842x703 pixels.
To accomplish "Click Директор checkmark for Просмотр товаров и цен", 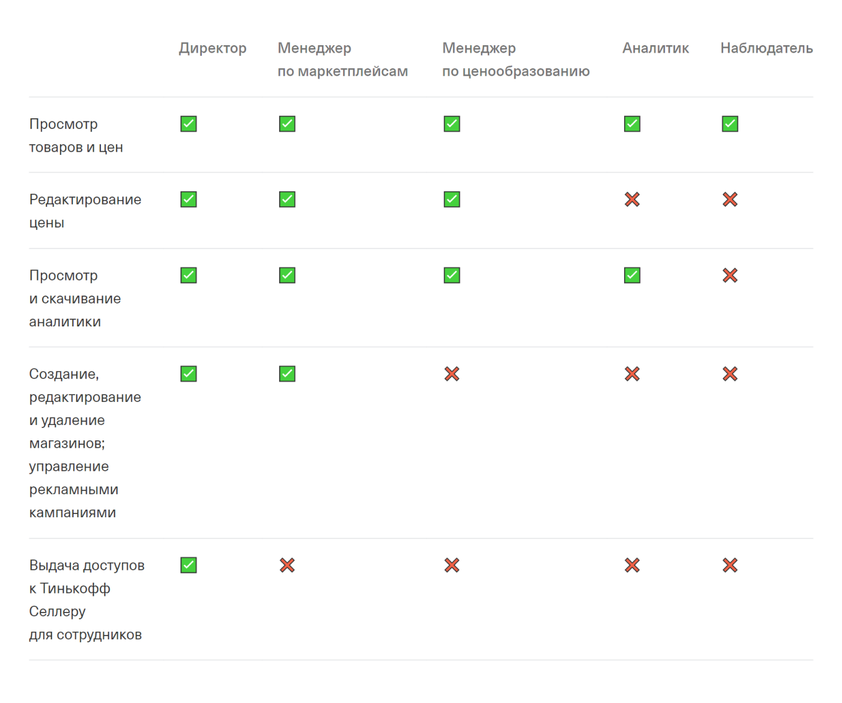I will pyautogui.click(x=189, y=124).
